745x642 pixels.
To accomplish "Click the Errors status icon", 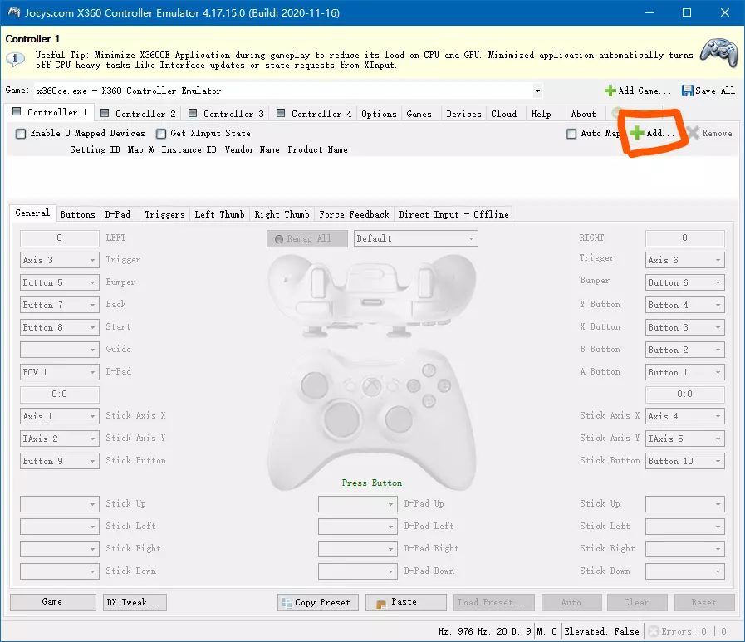I will pyautogui.click(x=654, y=631).
